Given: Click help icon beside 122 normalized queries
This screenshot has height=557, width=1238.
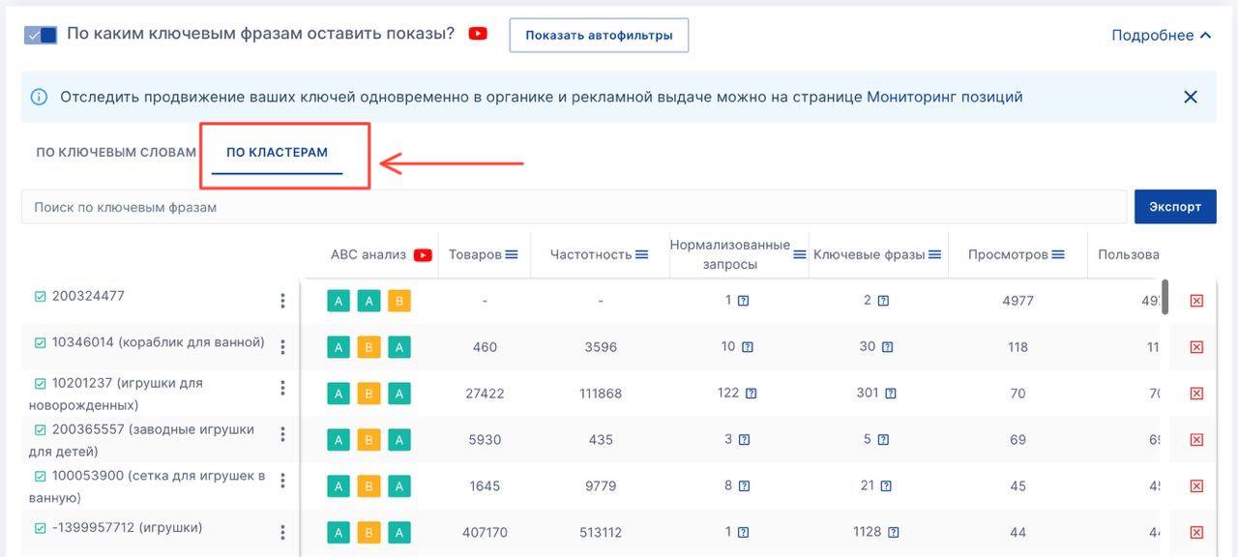Looking at the screenshot, I should point(751,394).
